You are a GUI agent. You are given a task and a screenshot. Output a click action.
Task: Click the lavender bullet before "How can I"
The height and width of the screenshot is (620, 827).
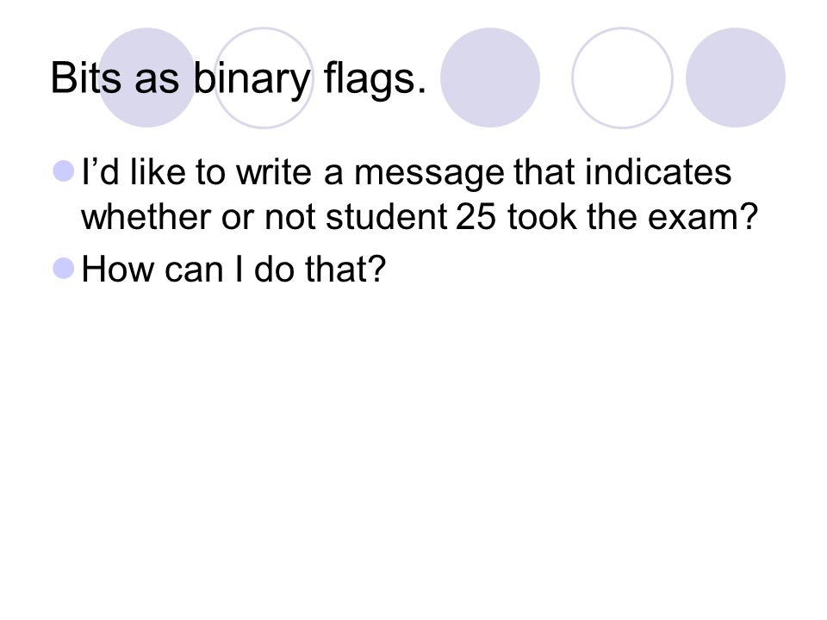point(64,268)
